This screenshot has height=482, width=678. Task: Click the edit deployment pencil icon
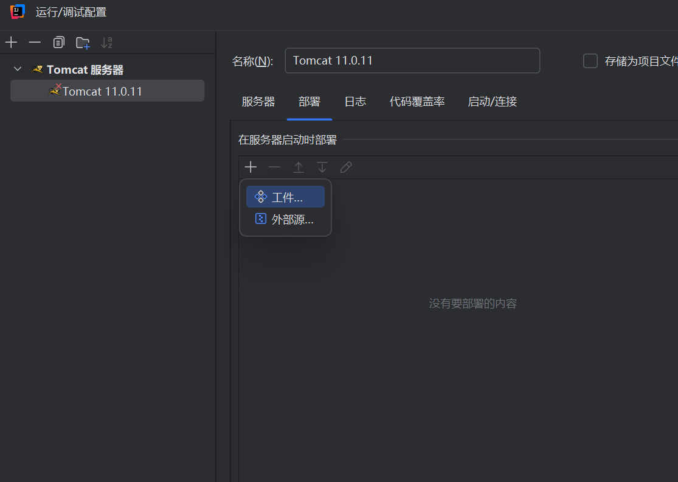346,167
